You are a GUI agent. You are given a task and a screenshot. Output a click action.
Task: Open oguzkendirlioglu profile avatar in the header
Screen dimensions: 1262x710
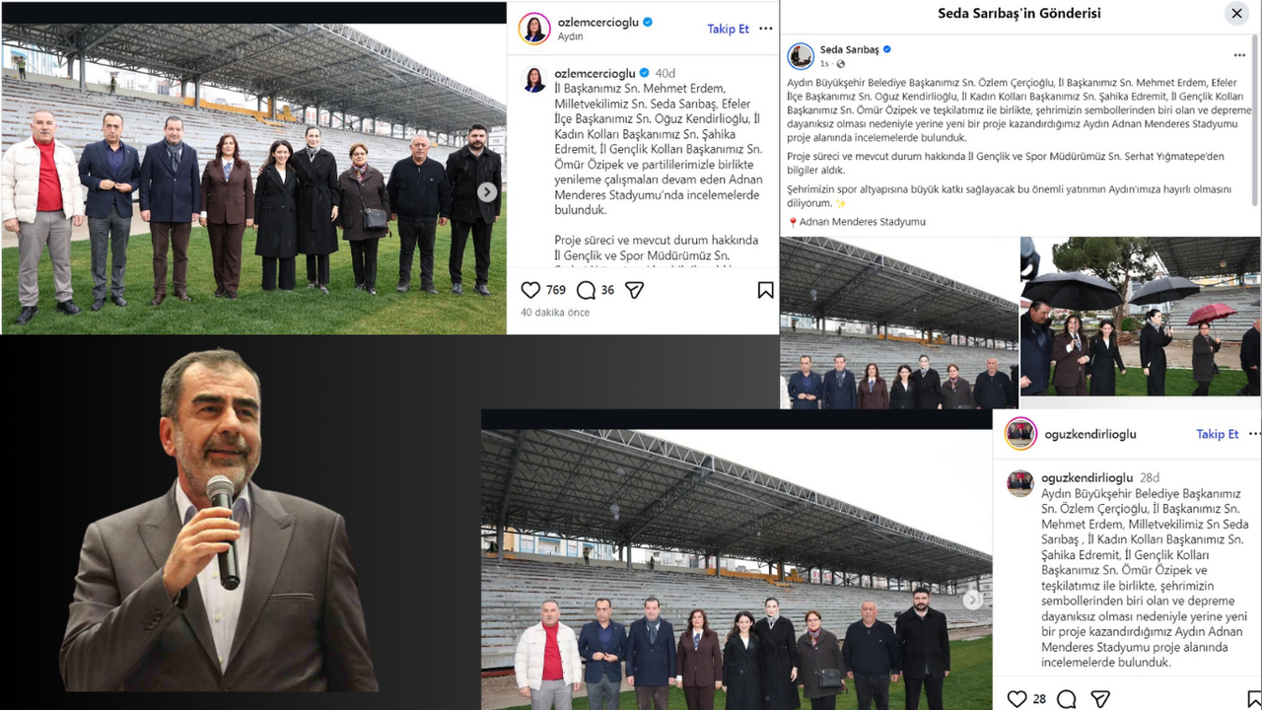click(x=1020, y=434)
